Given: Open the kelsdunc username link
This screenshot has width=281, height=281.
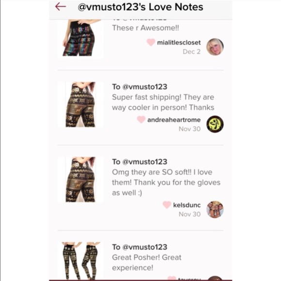Looking at the screenshot, I should (187, 205).
